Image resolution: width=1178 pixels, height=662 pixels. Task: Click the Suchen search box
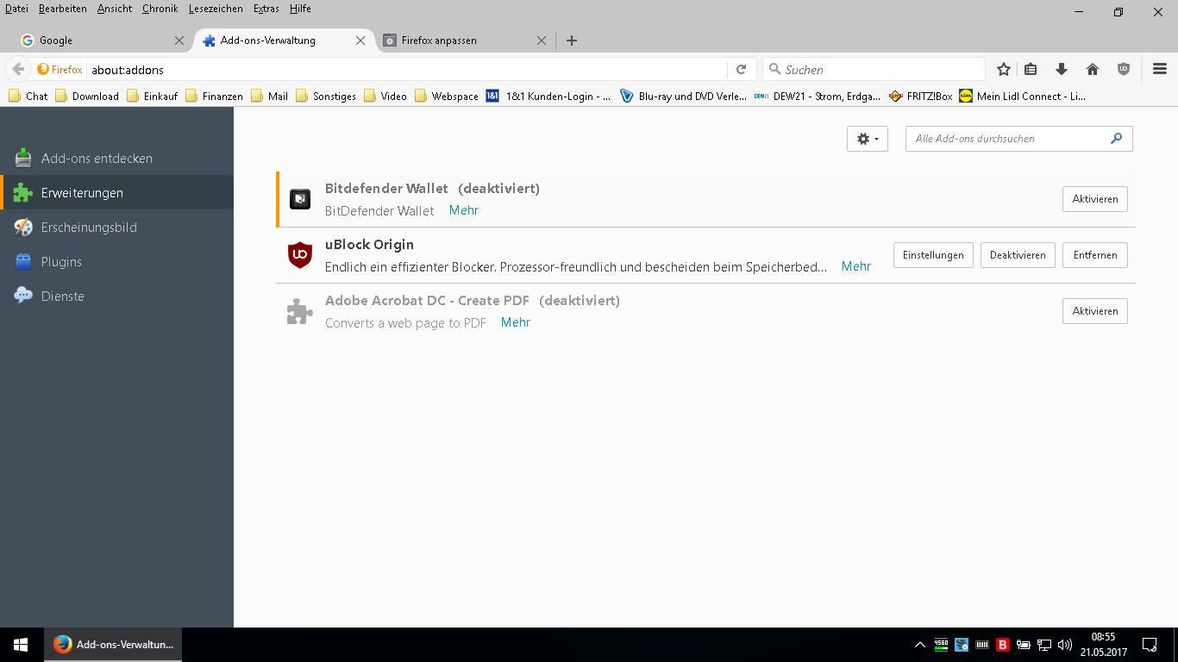874,70
